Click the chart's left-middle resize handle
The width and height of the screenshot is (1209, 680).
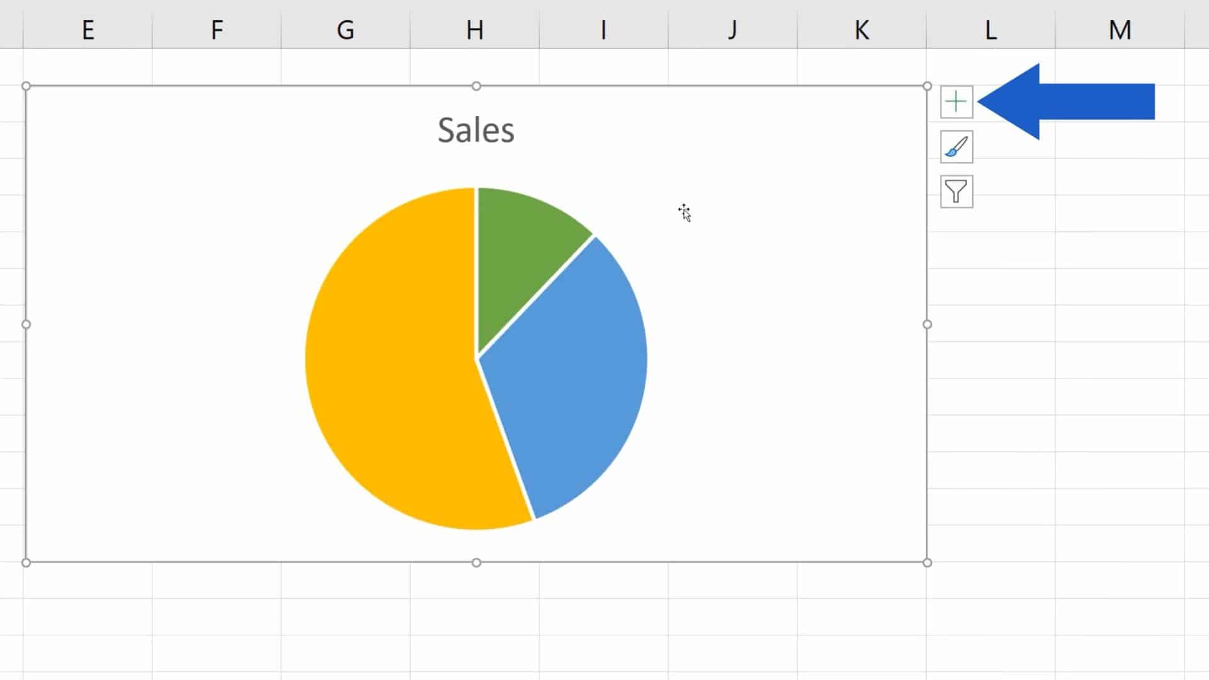click(26, 324)
